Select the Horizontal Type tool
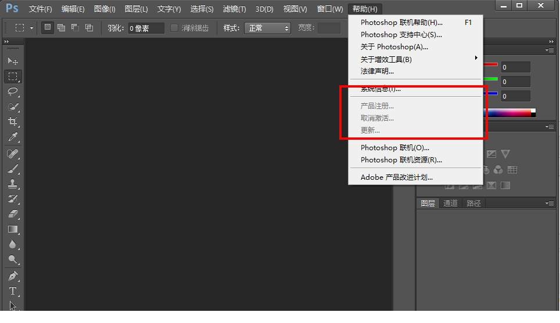Screen dimensions: 560x323 pyautogui.click(x=13, y=291)
